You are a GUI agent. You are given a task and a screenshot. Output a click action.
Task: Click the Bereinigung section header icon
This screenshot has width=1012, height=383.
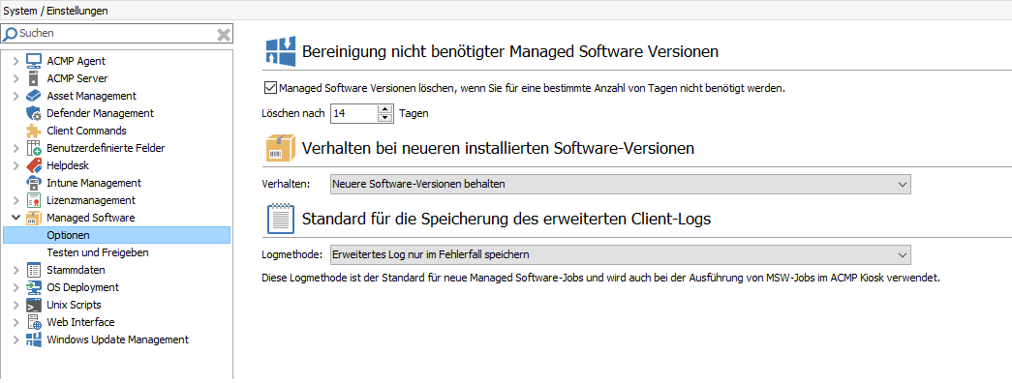coord(282,51)
